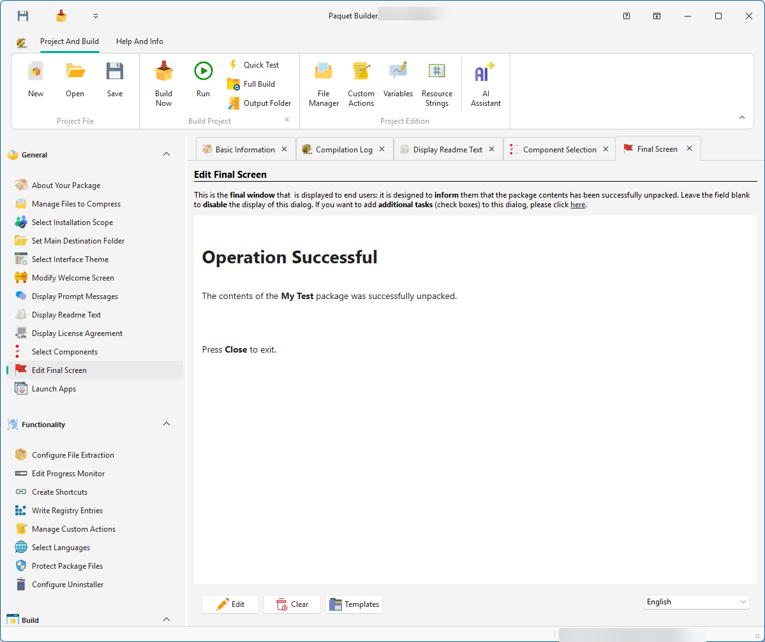Open the File Manager tool

(x=323, y=72)
